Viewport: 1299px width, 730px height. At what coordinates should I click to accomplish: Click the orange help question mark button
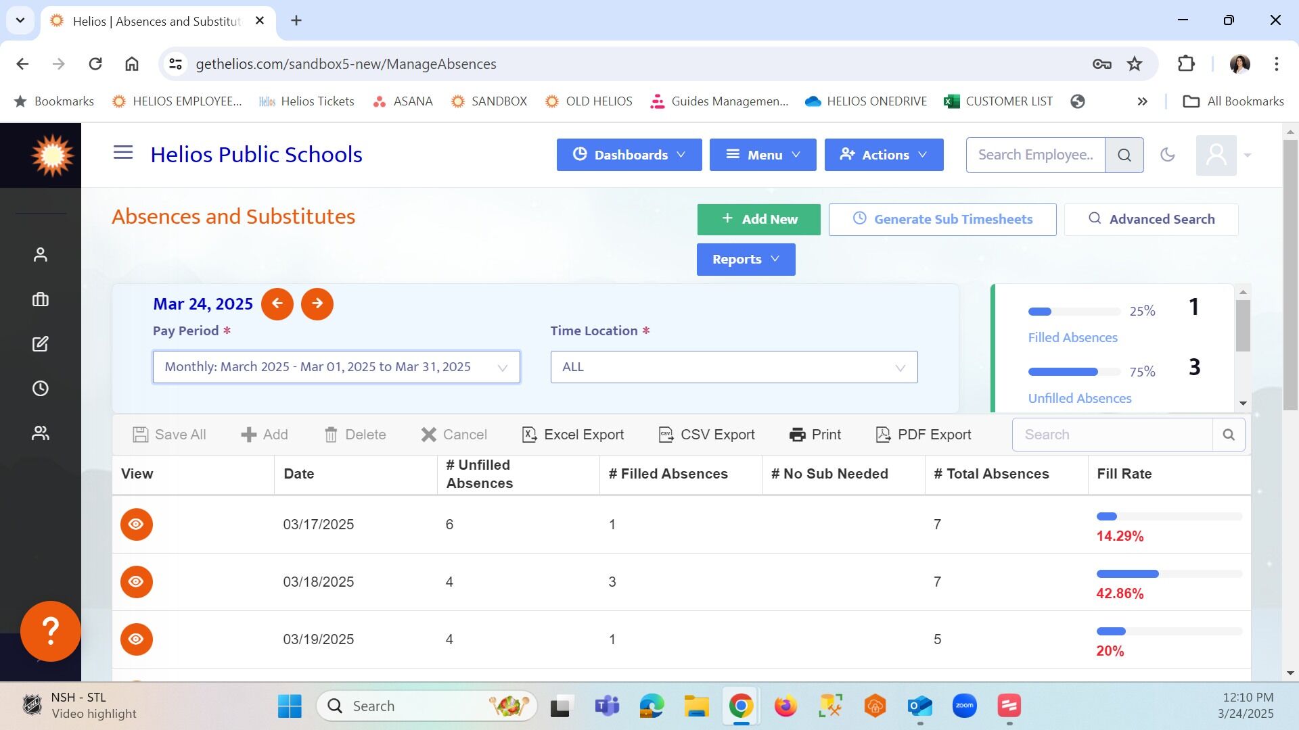tap(51, 631)
